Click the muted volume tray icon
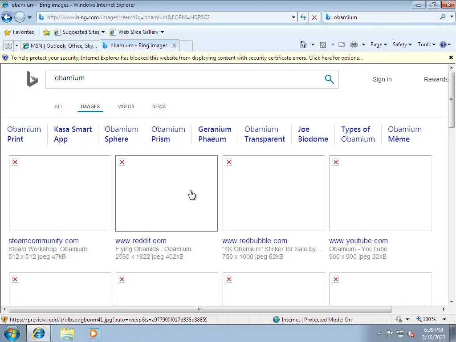The height and width of the screenshot is (342, 456). click(411, 334)
